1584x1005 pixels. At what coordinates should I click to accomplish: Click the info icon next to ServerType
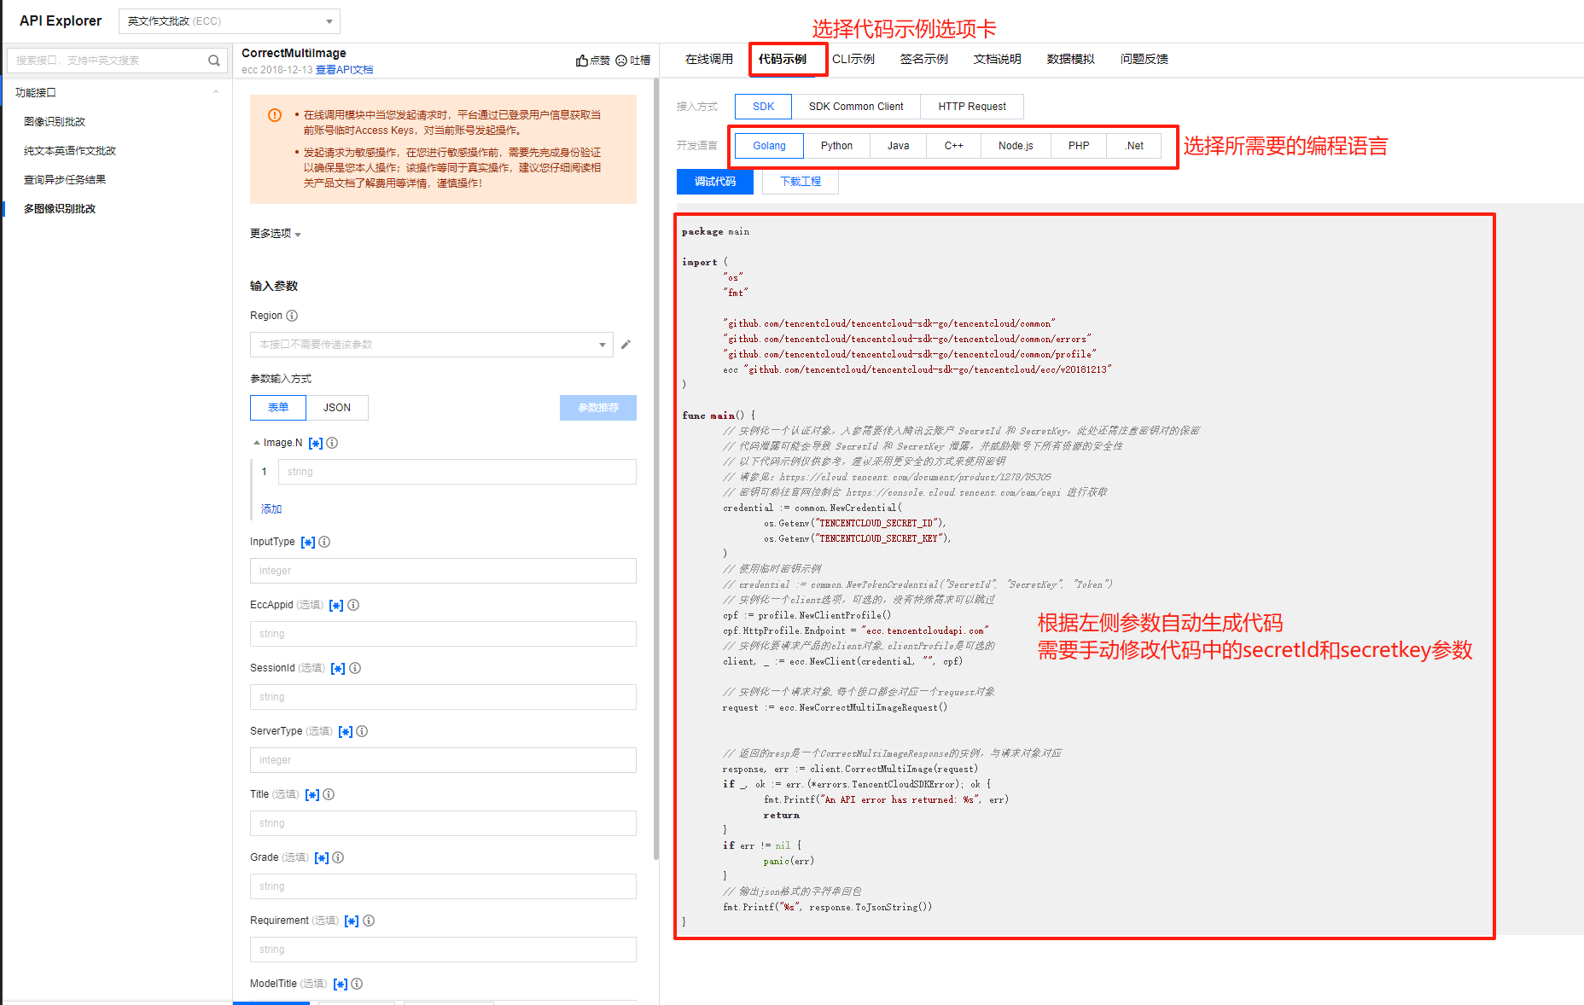click(362, 731)
